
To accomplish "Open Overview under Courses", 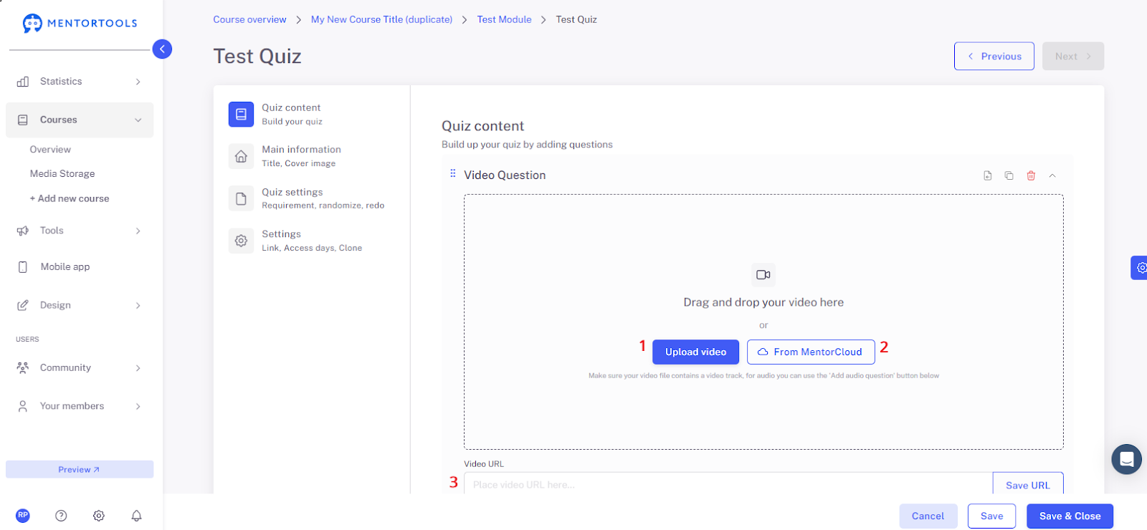I will click(50, 150).
